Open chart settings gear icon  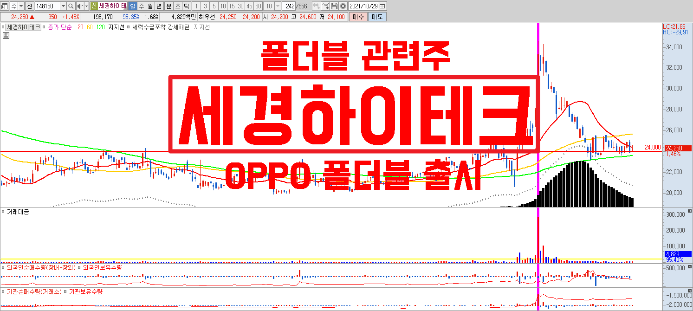coord(343,6)
